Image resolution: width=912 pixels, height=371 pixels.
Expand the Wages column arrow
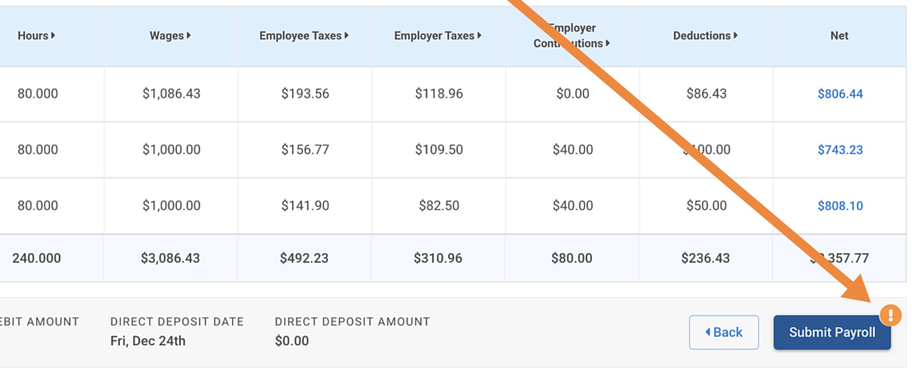189,36
